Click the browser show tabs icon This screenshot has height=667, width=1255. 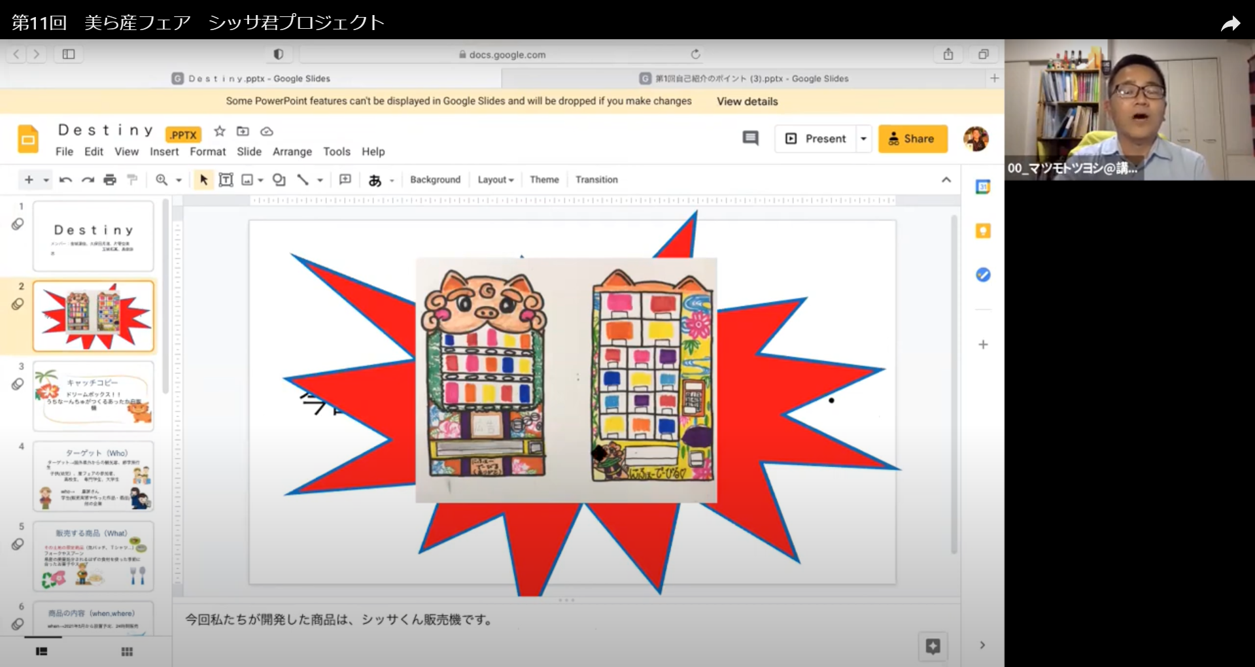(x=983, y=54)
